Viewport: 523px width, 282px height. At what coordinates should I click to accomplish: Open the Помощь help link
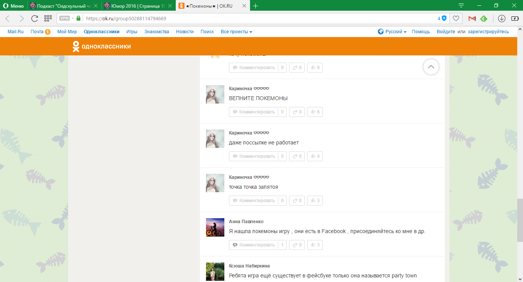tap(421, 32)
